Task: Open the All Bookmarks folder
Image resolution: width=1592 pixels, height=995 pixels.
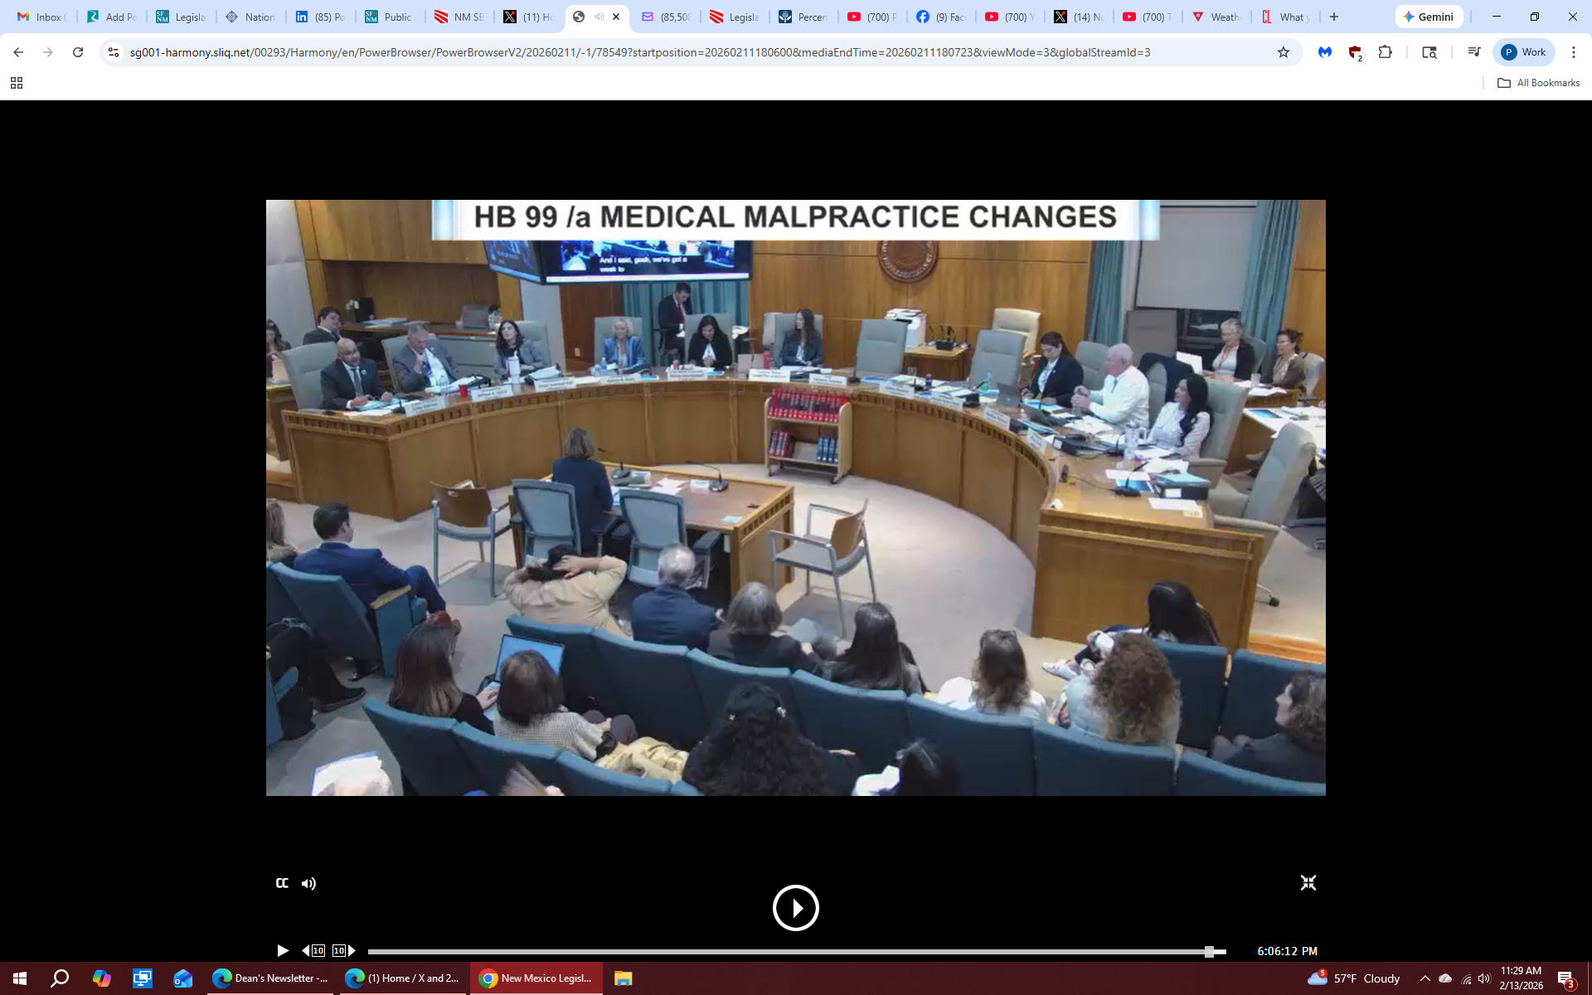Action: point(1538,83)
